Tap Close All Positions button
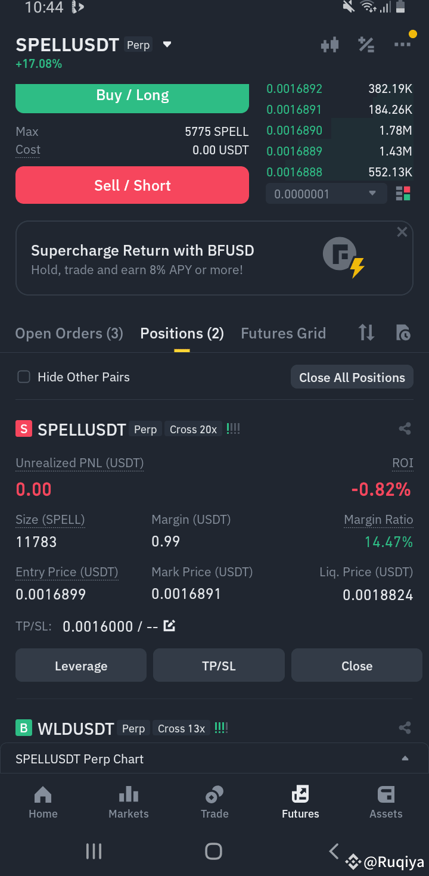Image resolution: width=429 pixels, height=876 pixels. tap(352, 377)
